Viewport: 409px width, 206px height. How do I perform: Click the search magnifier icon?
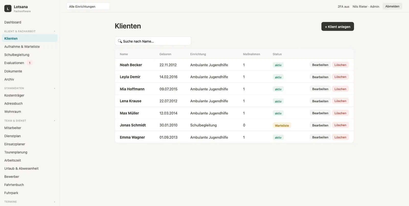click(120, 41)
